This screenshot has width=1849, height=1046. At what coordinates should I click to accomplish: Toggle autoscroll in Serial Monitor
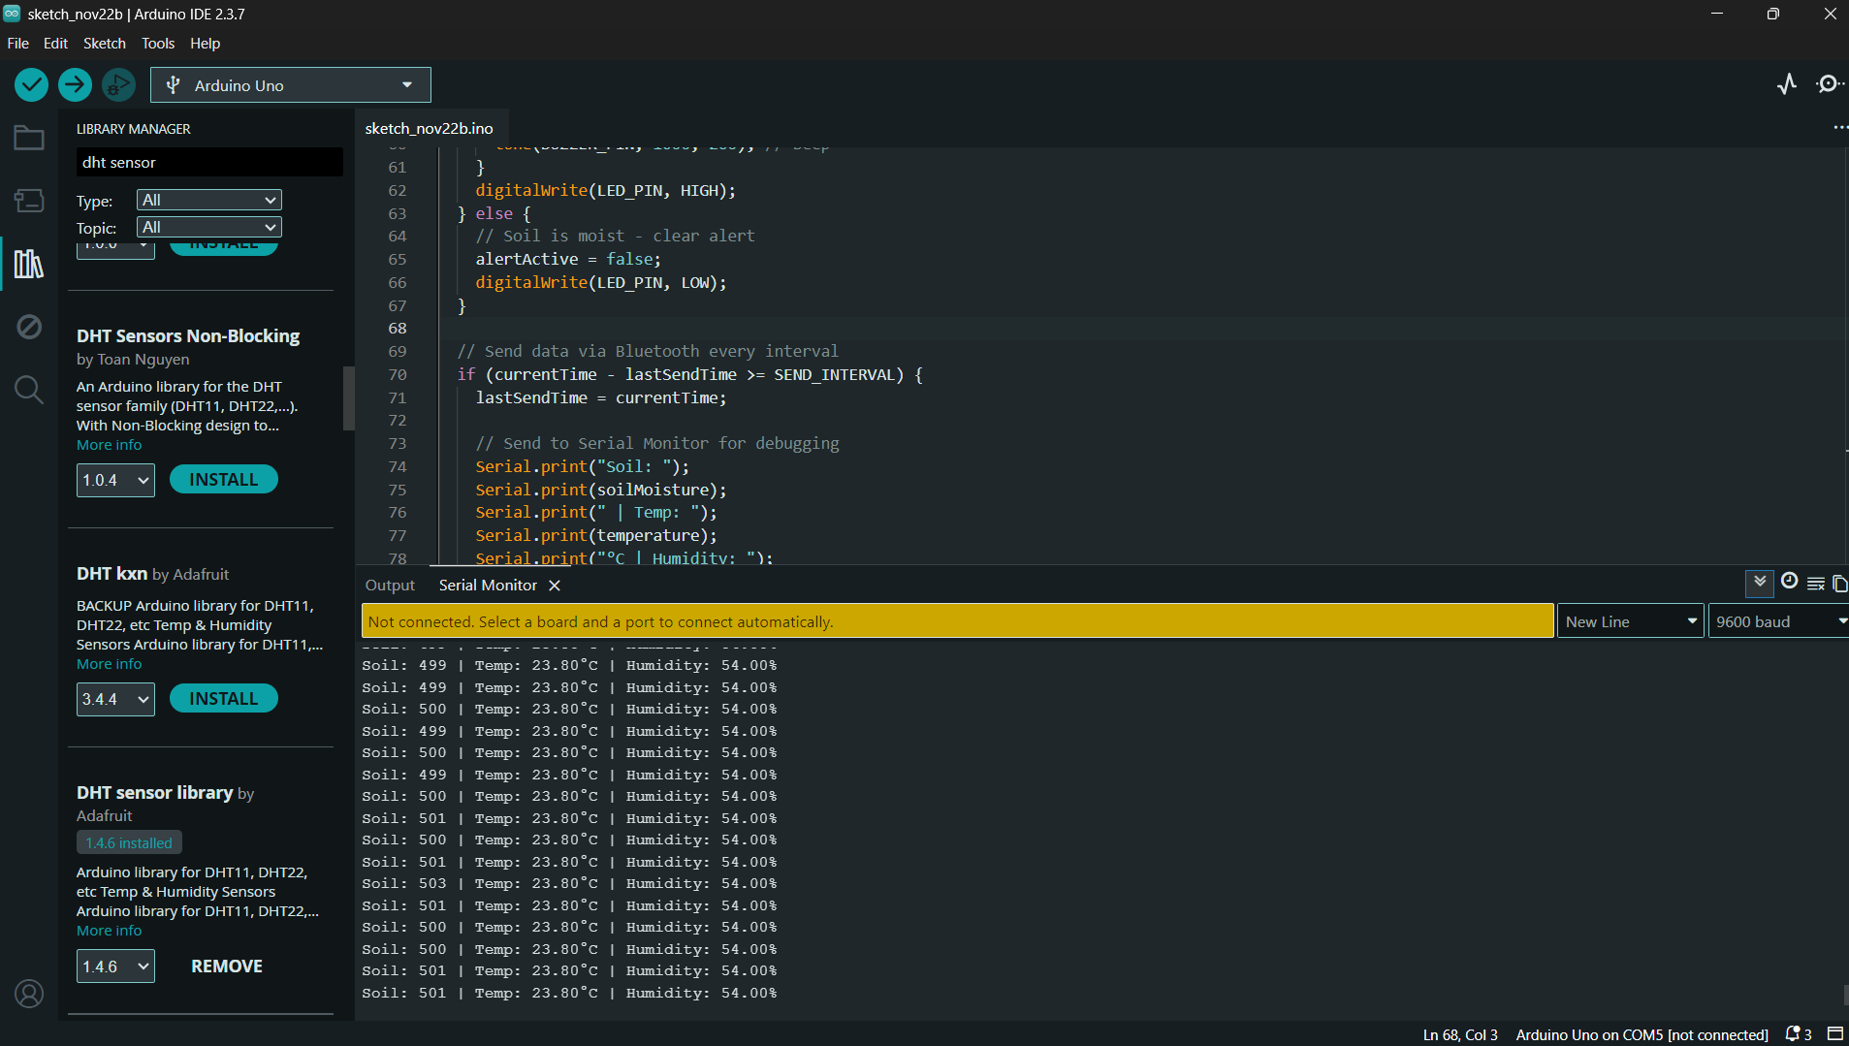tap(1760, 583)
